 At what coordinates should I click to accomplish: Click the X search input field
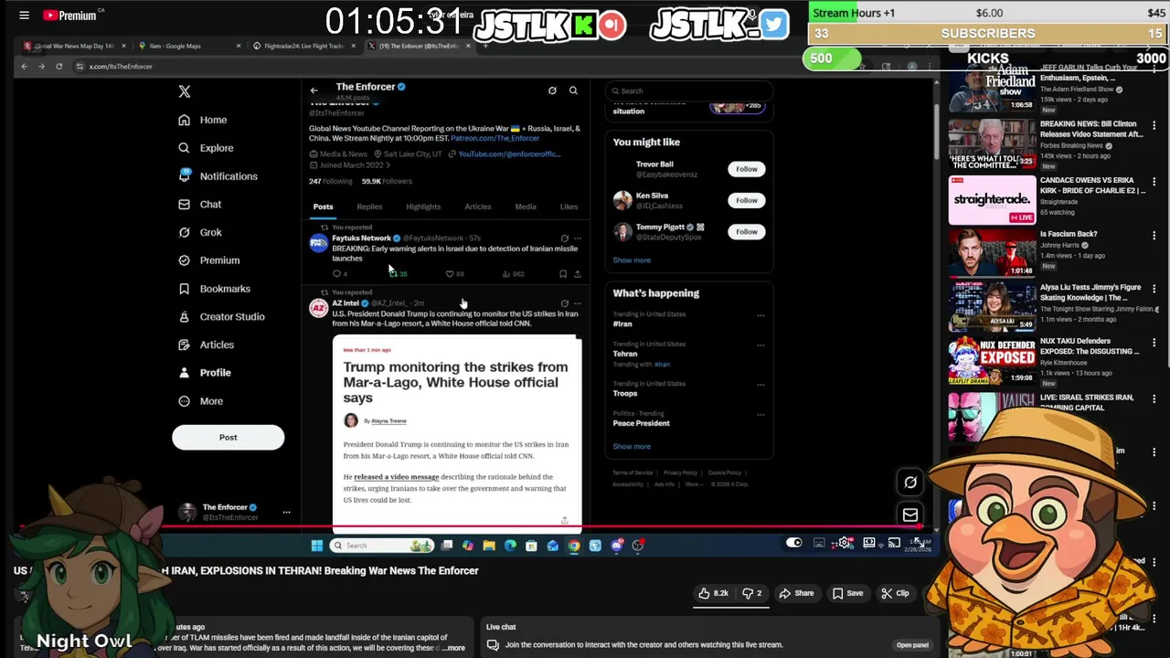point(688,90)
